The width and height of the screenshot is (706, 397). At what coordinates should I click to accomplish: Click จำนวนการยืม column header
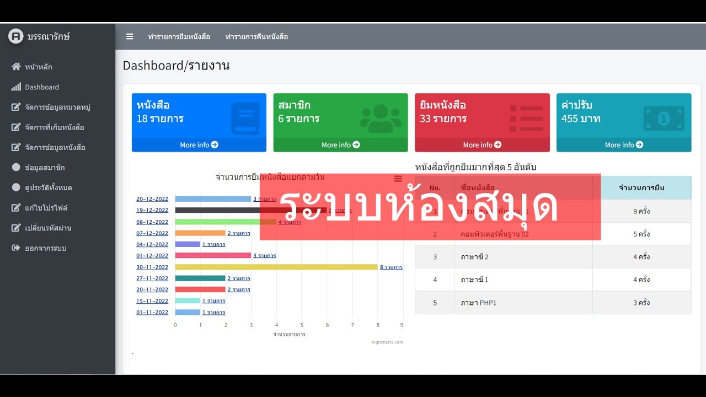click(642, 188)
